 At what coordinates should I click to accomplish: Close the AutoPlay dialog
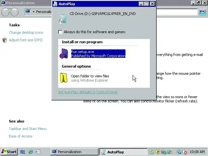point(152,4)
